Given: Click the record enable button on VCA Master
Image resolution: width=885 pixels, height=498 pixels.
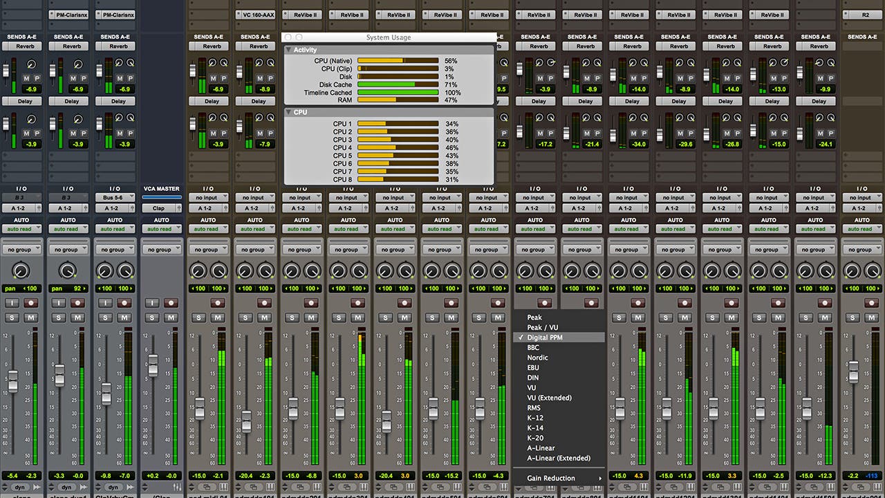Looking at the screenshot, I should [171, 303].
